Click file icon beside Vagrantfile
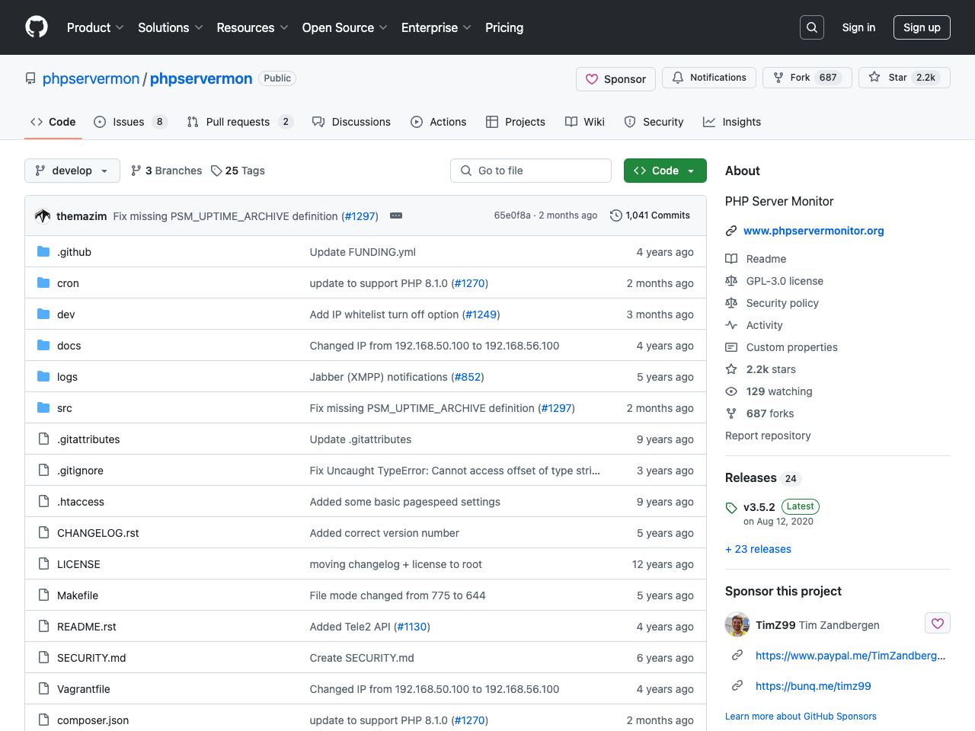This screenshot has height=731, width=975. pos(43,689)
